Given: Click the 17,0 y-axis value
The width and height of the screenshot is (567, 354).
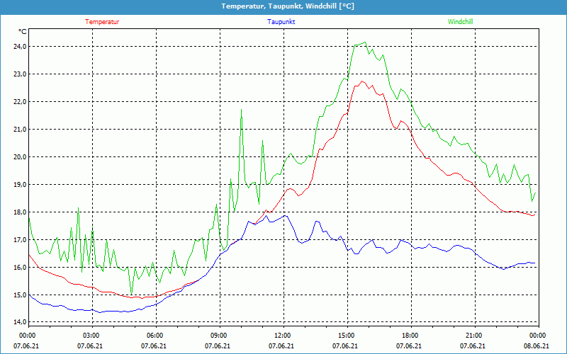Looking at the screenshot, I should point(20,240).
